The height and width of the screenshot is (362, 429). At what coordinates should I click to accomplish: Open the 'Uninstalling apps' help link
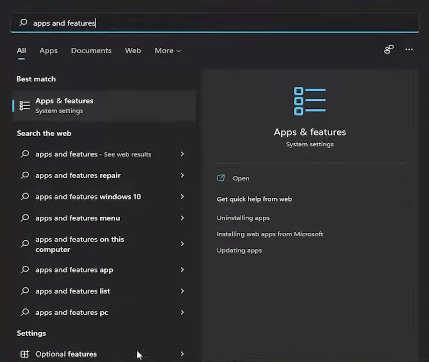coord(243,218)
